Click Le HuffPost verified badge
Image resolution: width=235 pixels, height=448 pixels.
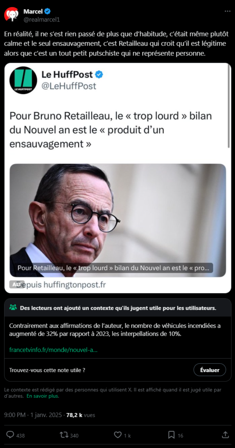click(x=99, y=75)
